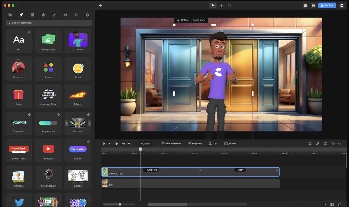Click the Add animation button
349x207 pixels.
point(171,143)
